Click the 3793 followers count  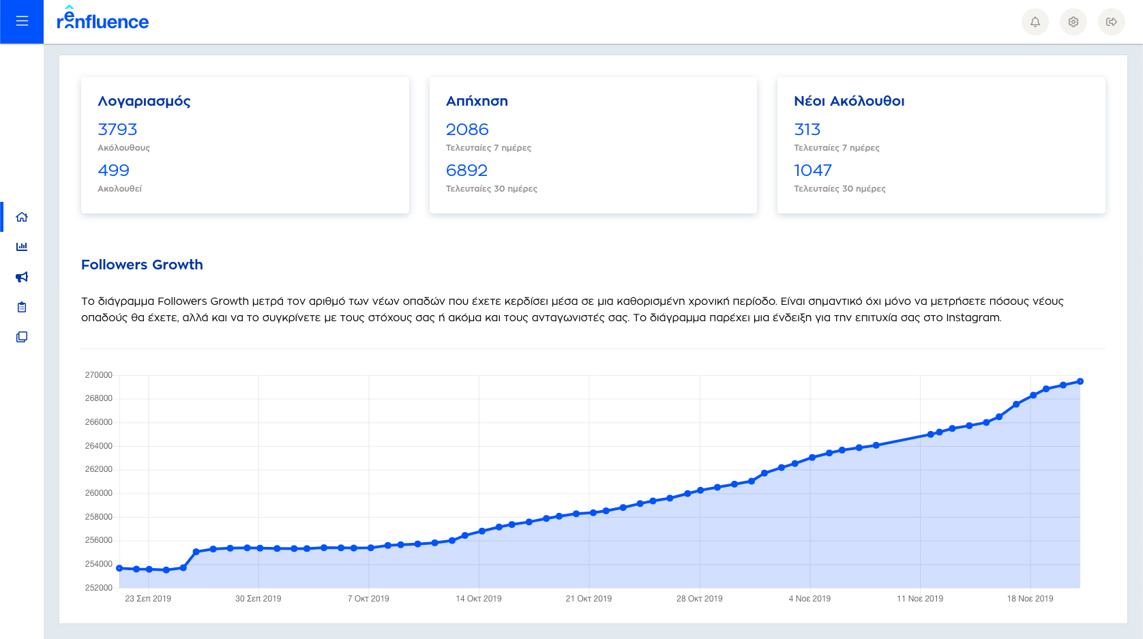click(117, 130)
